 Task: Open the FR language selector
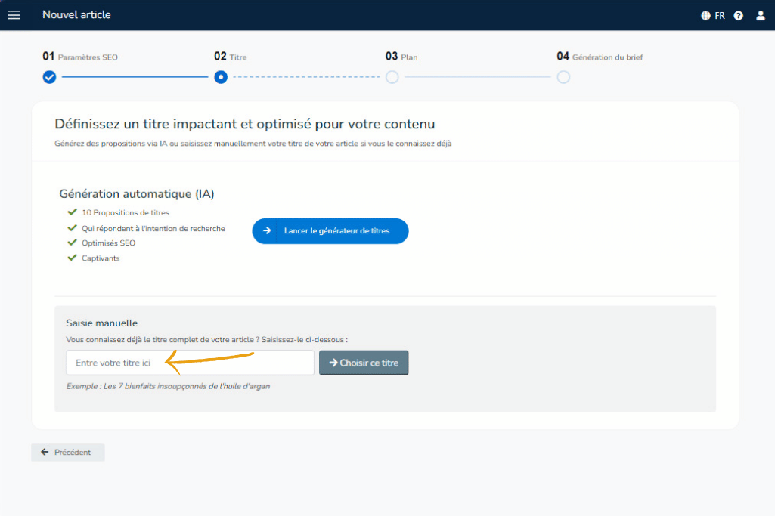coord(720,15)
